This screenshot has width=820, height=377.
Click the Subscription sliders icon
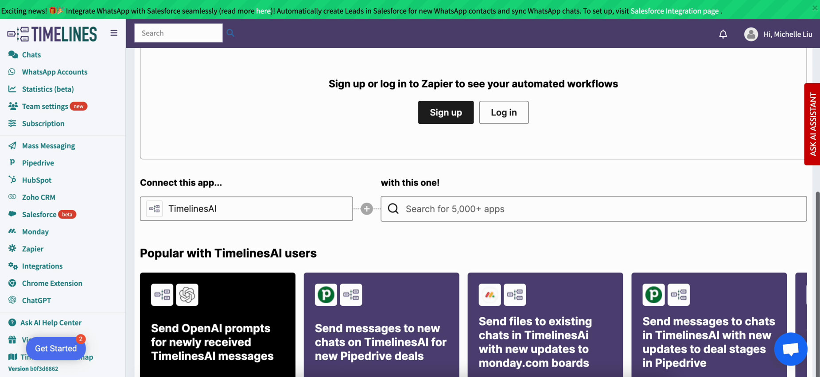point(12,123)
